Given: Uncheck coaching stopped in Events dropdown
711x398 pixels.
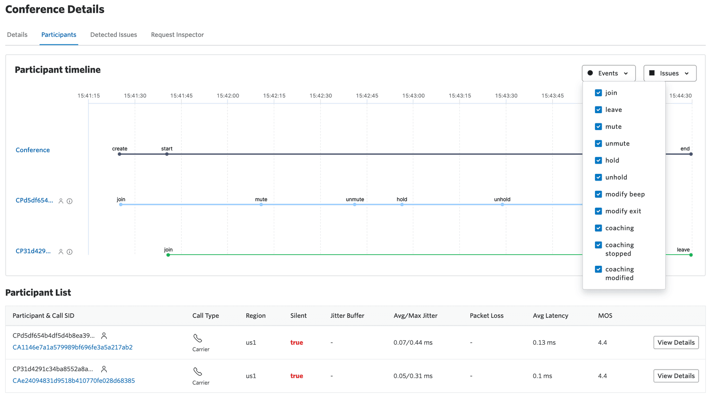Looking at the screenshot, I should tap(598, 245).
